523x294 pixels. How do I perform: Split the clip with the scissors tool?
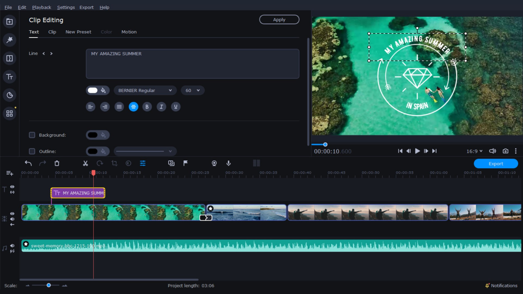coord(85,163)
